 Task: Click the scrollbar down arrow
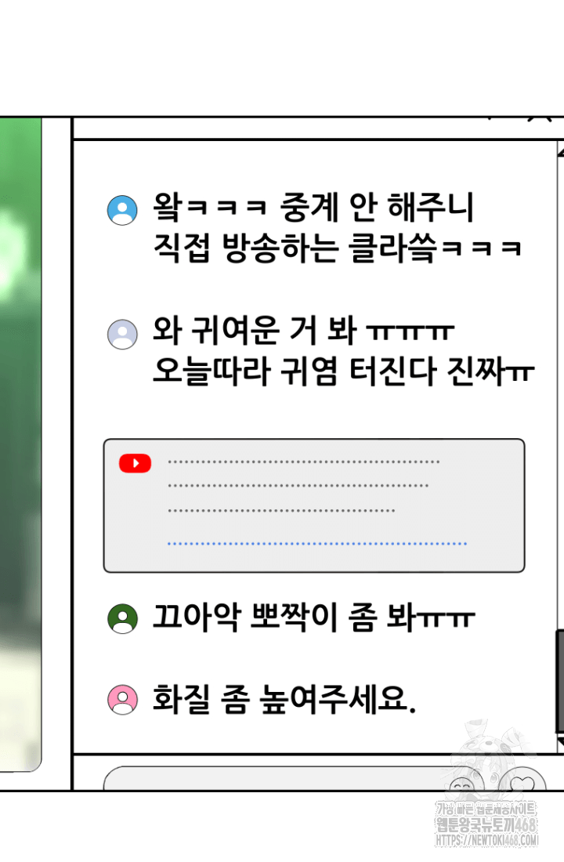(560, 743)
